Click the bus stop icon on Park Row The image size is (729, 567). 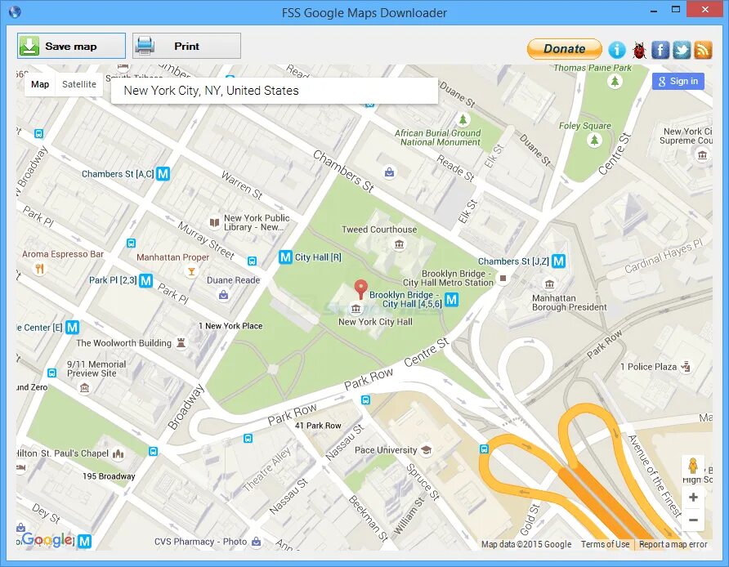pos(366,400)
